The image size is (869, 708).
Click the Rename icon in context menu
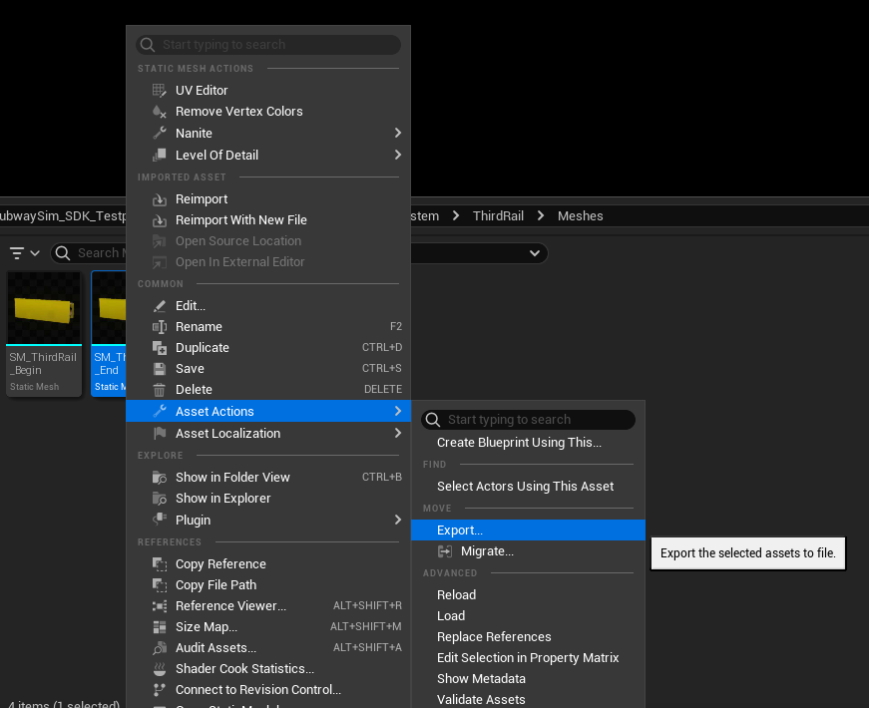(159, 327)
